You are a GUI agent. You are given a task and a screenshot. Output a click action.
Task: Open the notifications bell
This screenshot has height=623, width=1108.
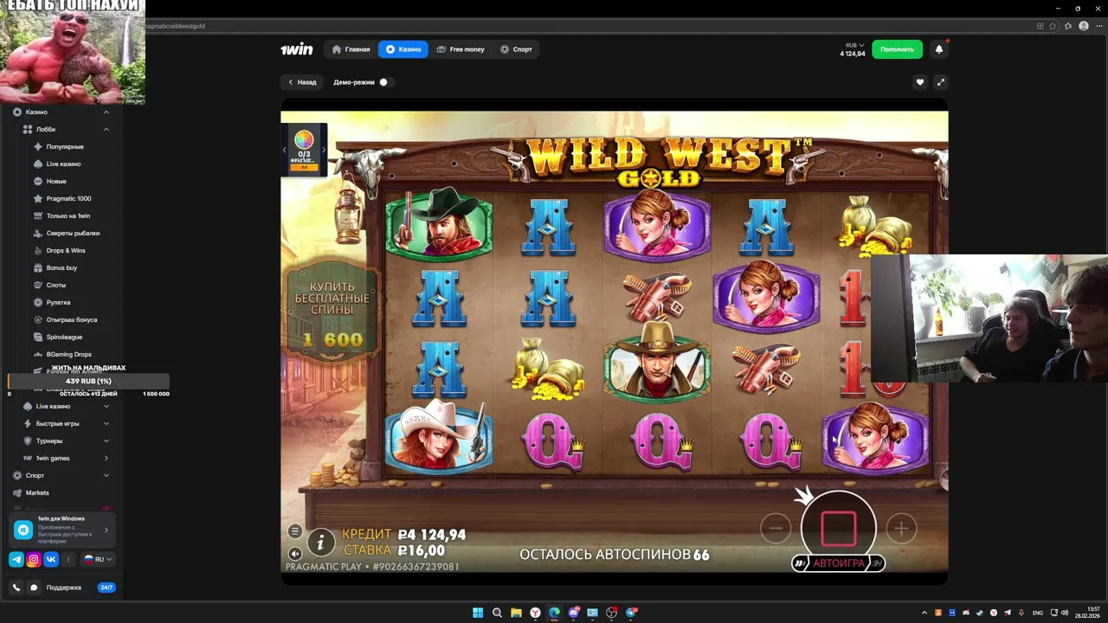click(x=939, y=49)
